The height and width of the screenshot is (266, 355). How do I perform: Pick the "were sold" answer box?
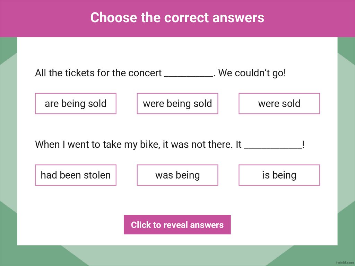point(279,104)
